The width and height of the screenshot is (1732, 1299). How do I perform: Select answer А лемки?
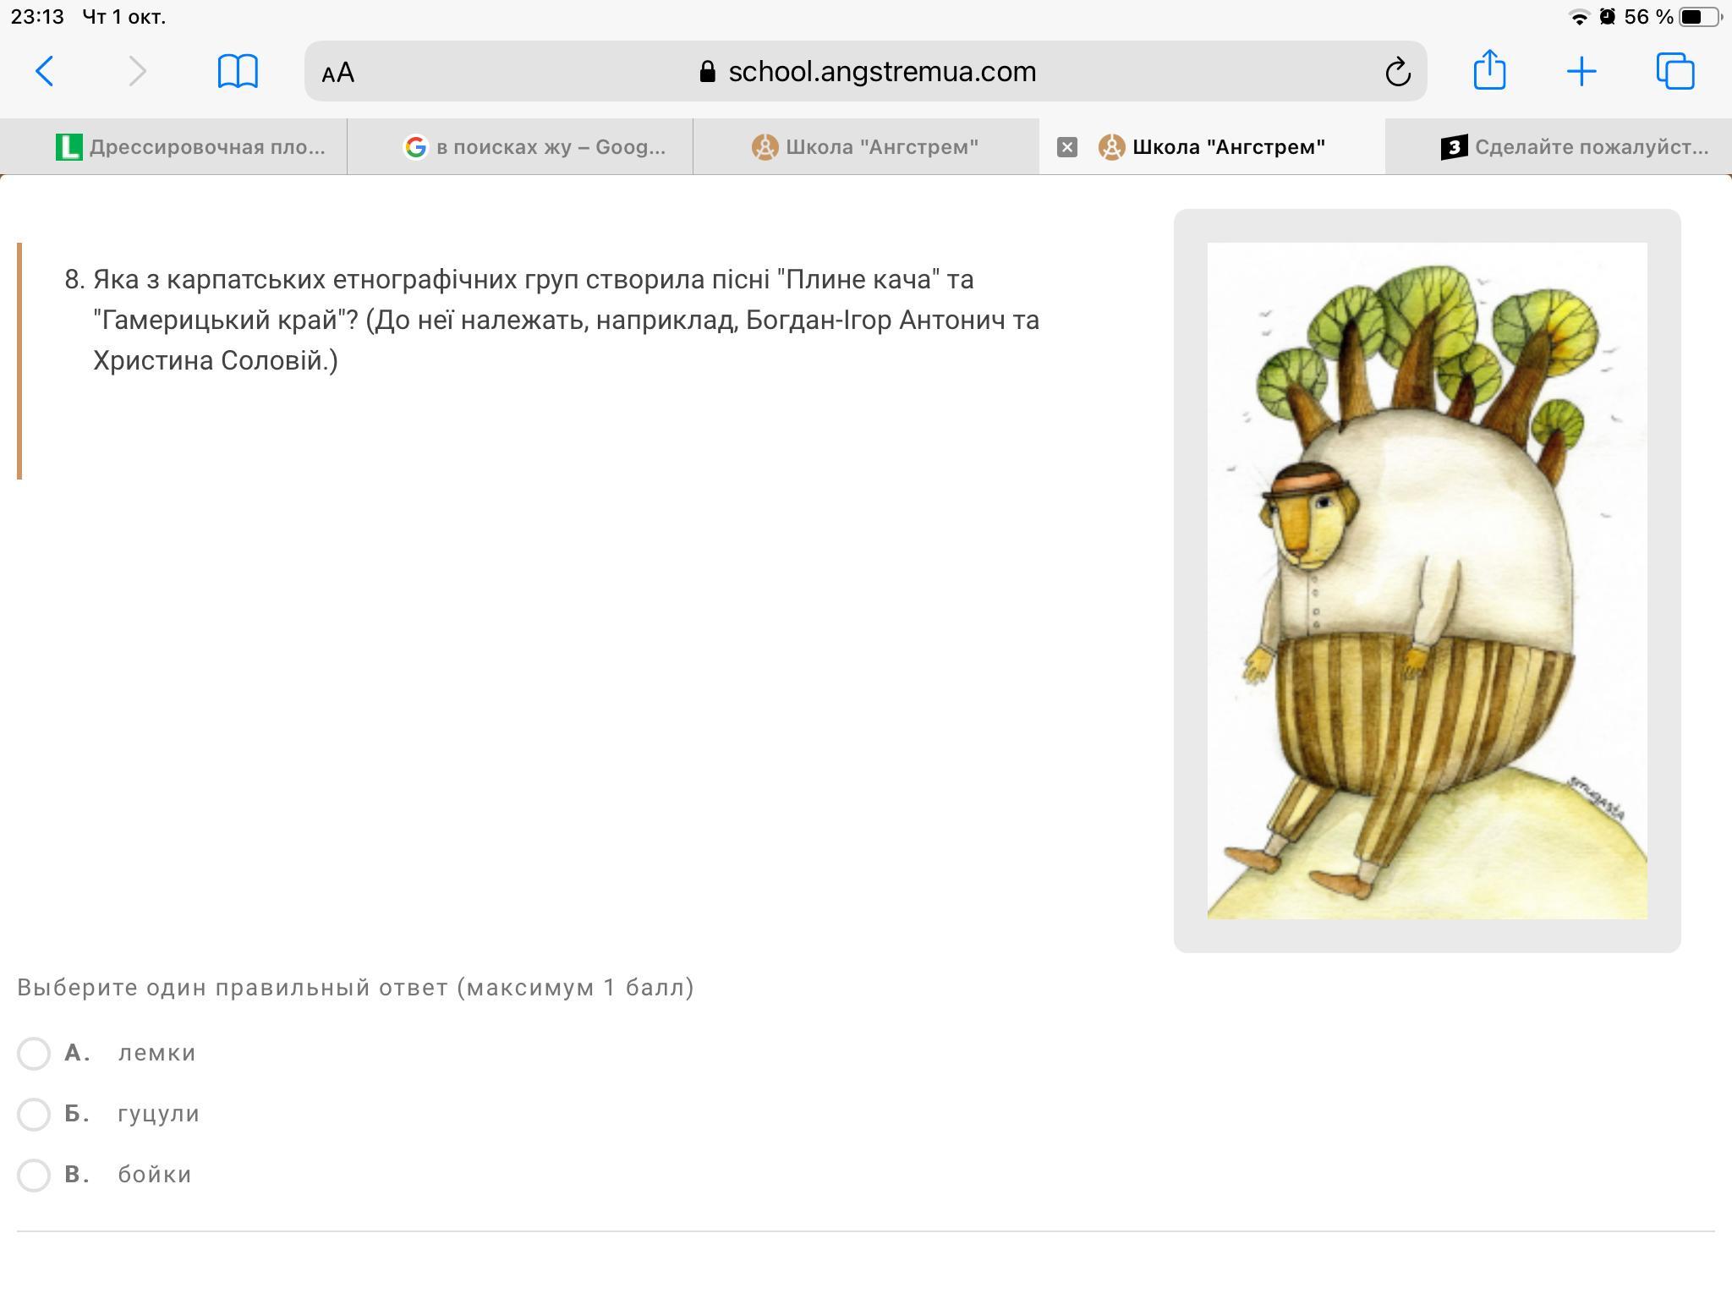pos(34,1053)
